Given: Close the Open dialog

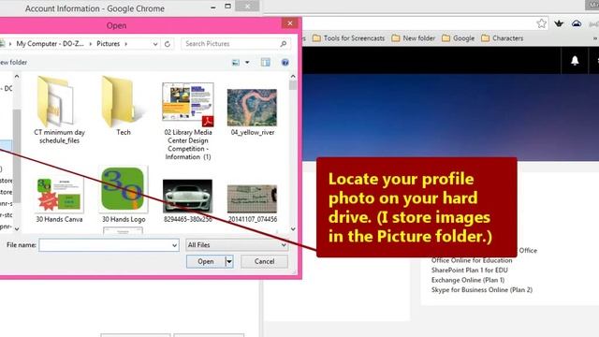Looking at the screenshot, I should coord(290,23).
